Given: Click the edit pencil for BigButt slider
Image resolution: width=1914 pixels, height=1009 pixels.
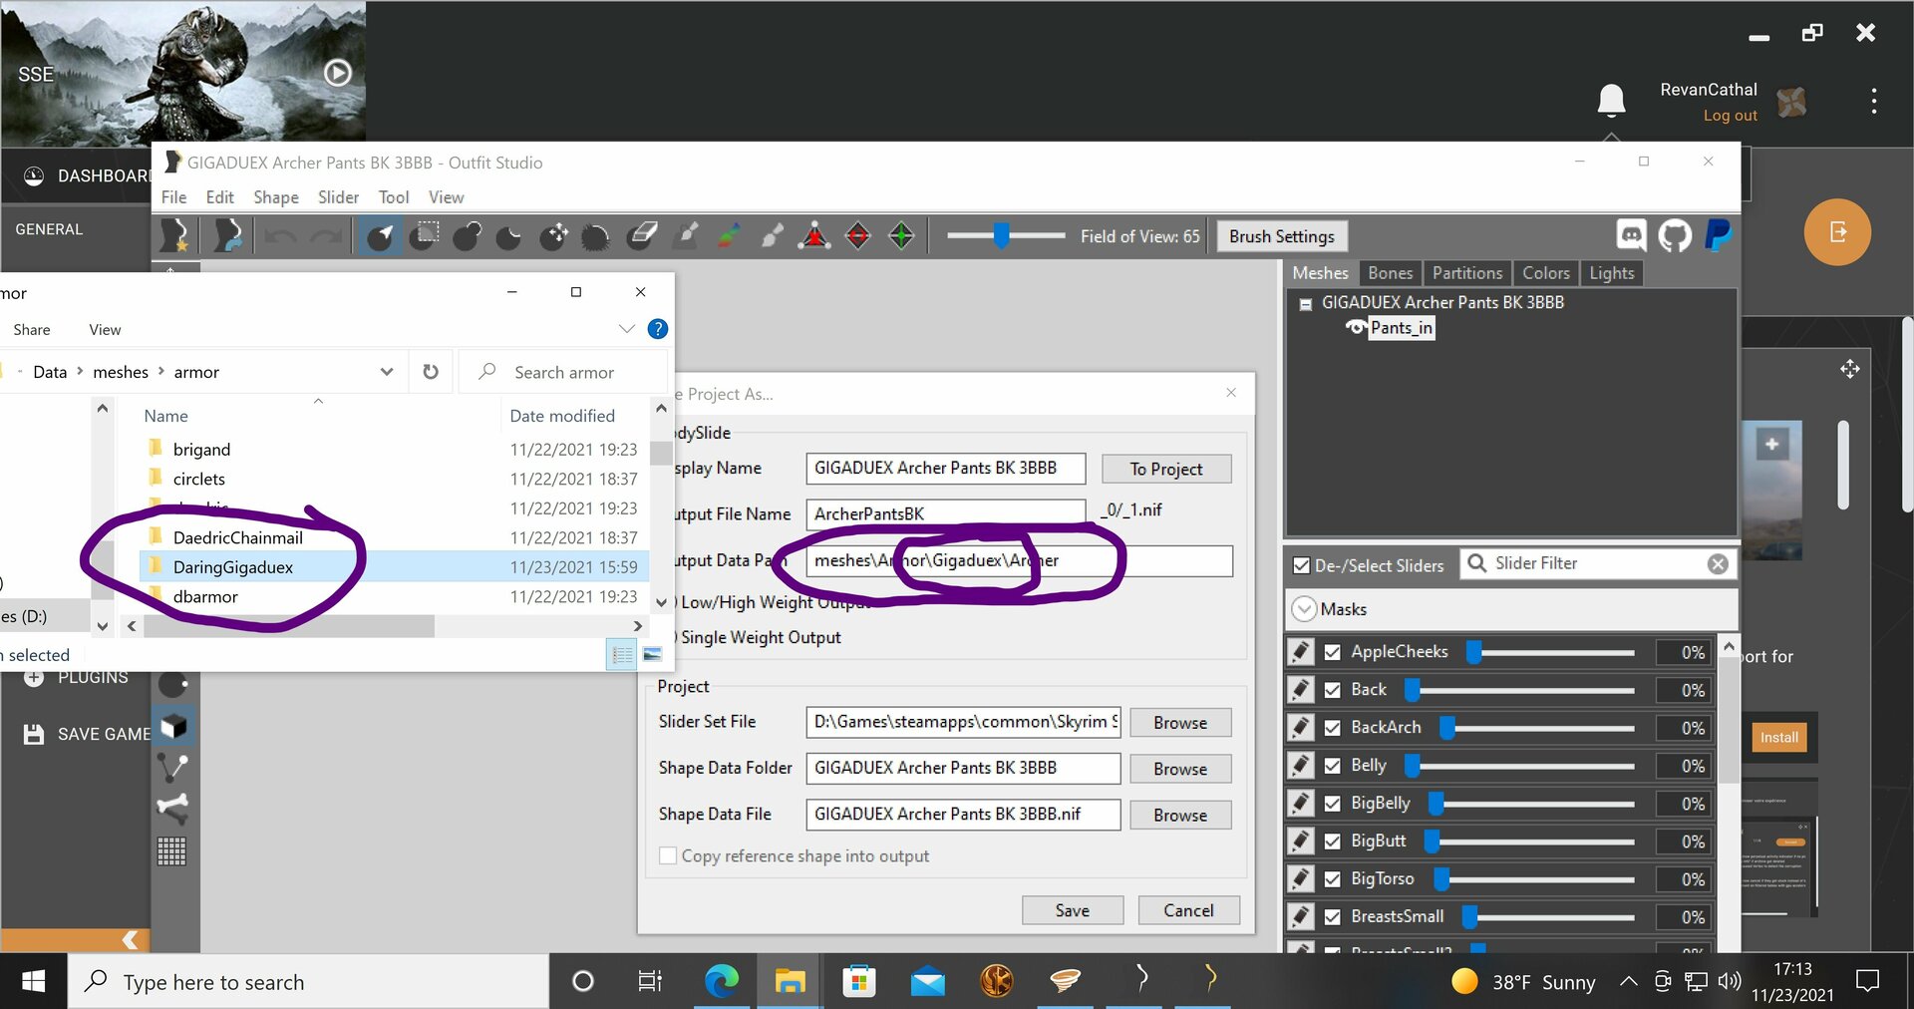Looking at the screenshot, I should tap(1301, 841).
